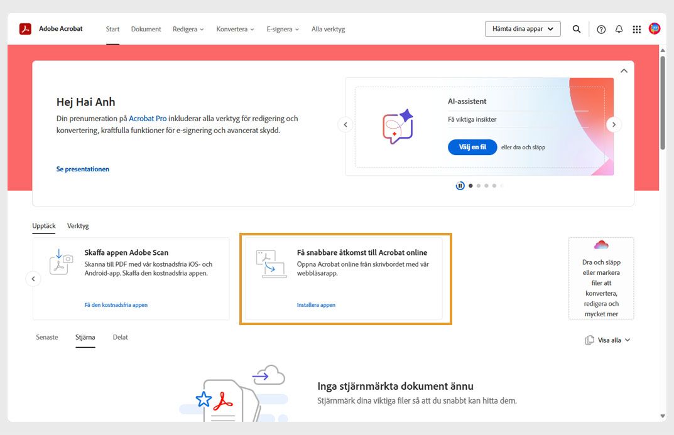
Task: Open the Dokument menu item
Action: tap(146, 29)
